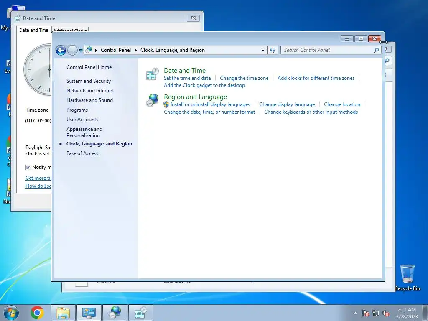
Task: Click Change the time zone
Action: pos(244,78)
